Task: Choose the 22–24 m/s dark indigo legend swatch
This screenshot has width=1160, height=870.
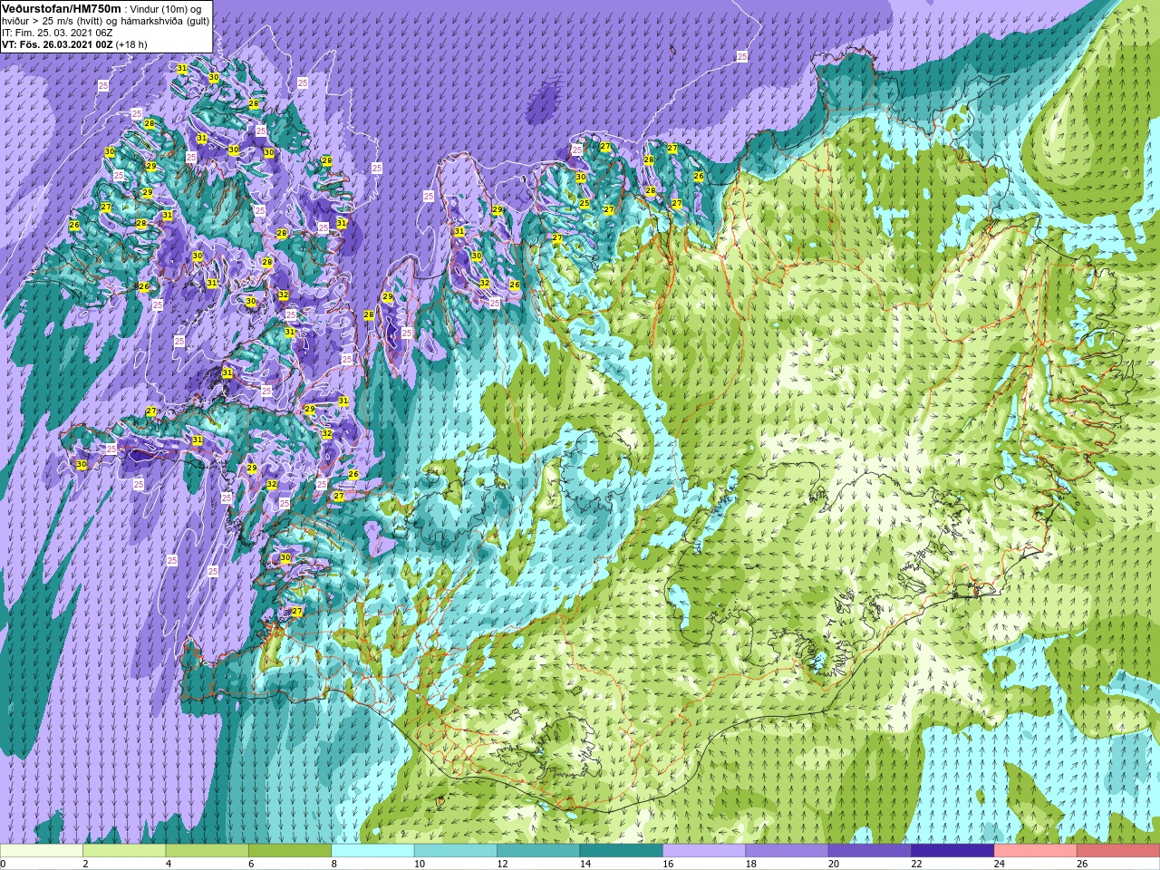Action: point(952,851)
